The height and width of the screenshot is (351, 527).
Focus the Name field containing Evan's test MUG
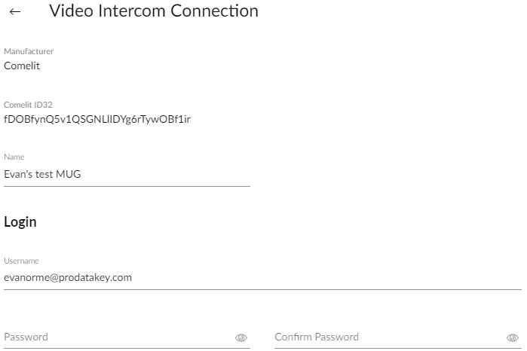tap(127, 174)
